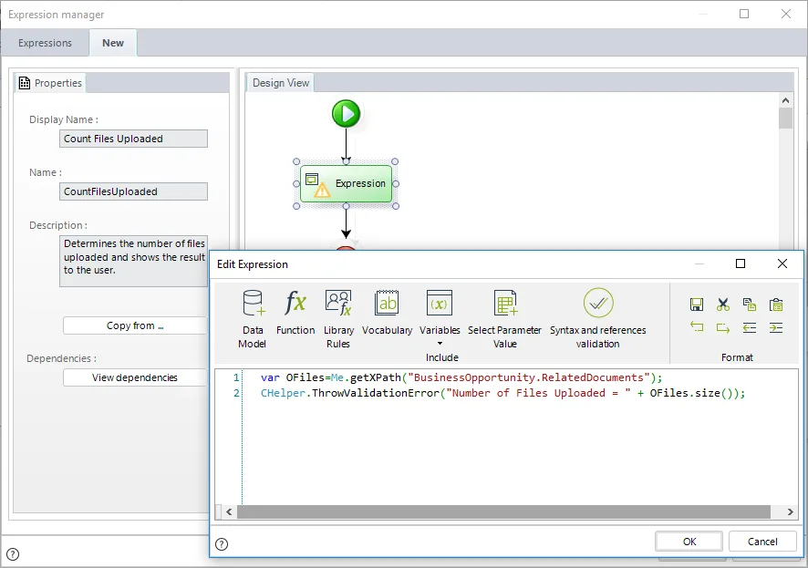Image resolution: width=808 pixels, height=568 pixels.
Task: Click the Redo arrow icon
Action: pos(723,327)
